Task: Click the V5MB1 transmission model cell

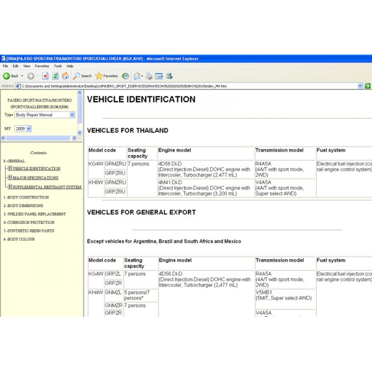Action: [285, 299]
